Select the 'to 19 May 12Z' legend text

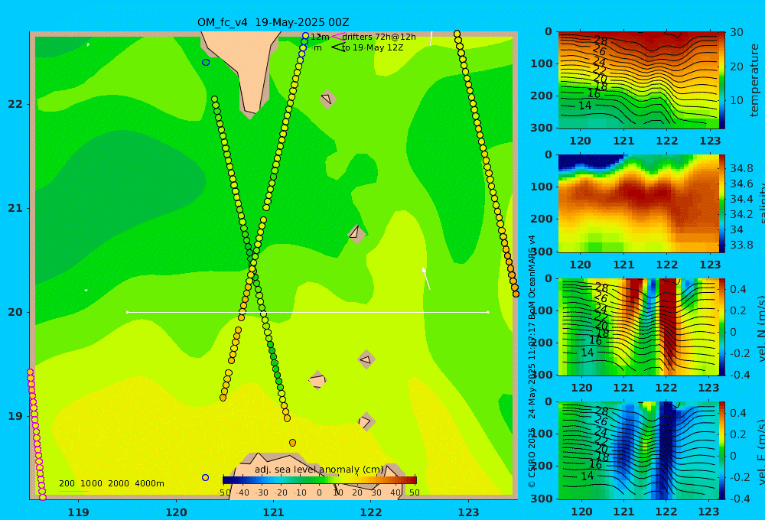click(x=373, y=48)
